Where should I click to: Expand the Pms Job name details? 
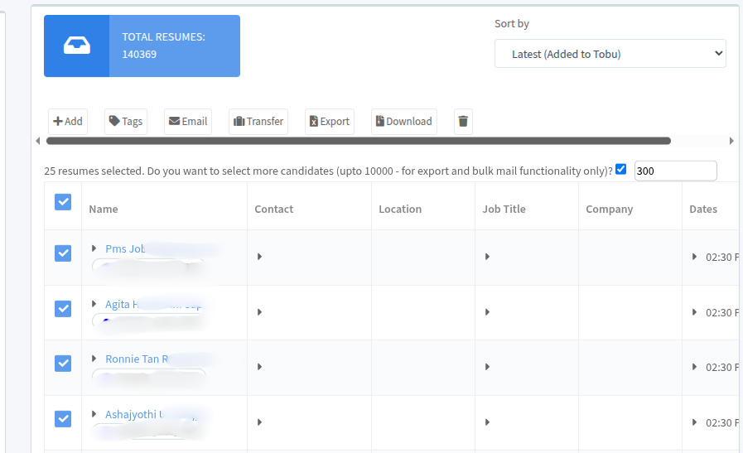coord(94,248)
